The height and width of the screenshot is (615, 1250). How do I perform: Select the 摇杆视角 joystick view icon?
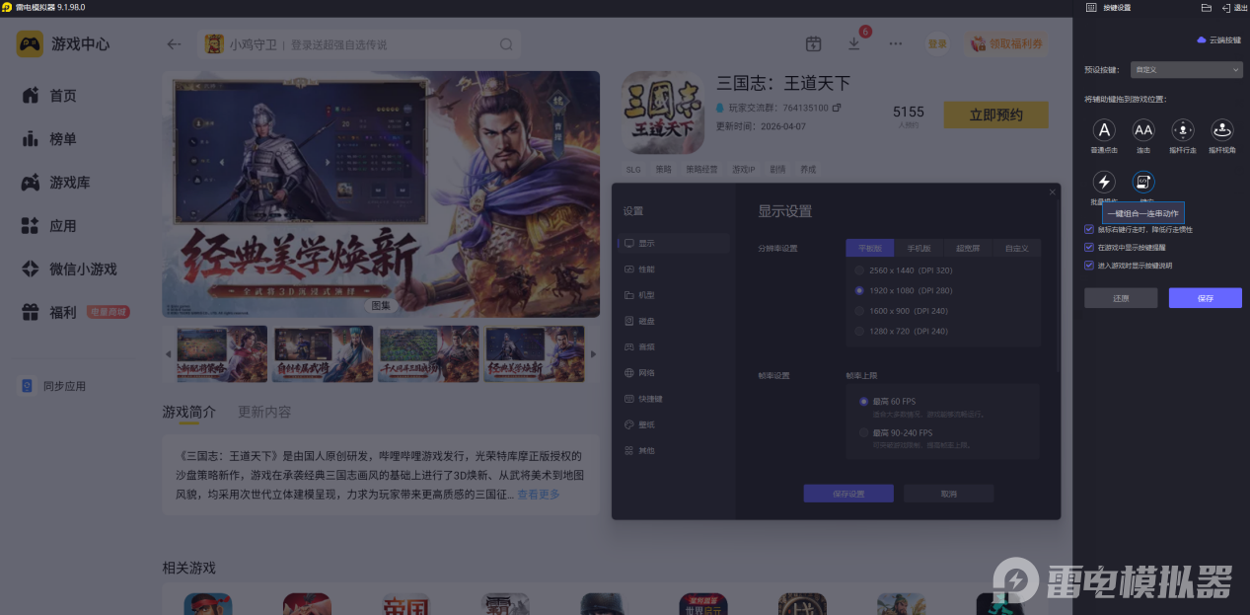[1222, 129]
